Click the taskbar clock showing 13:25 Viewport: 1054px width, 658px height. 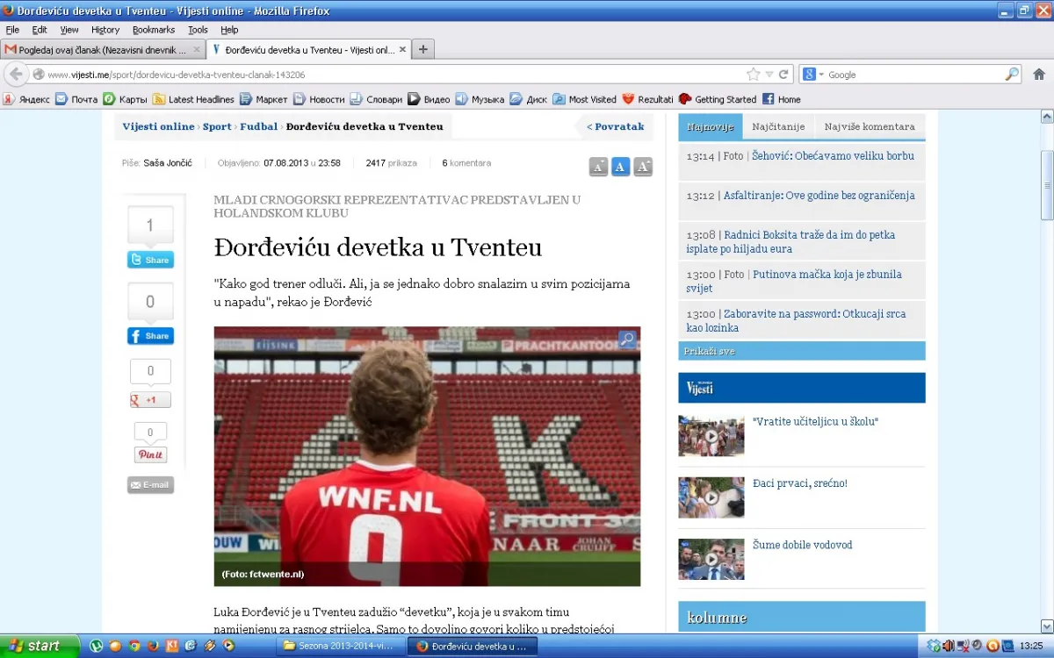tap(1031, 646)
